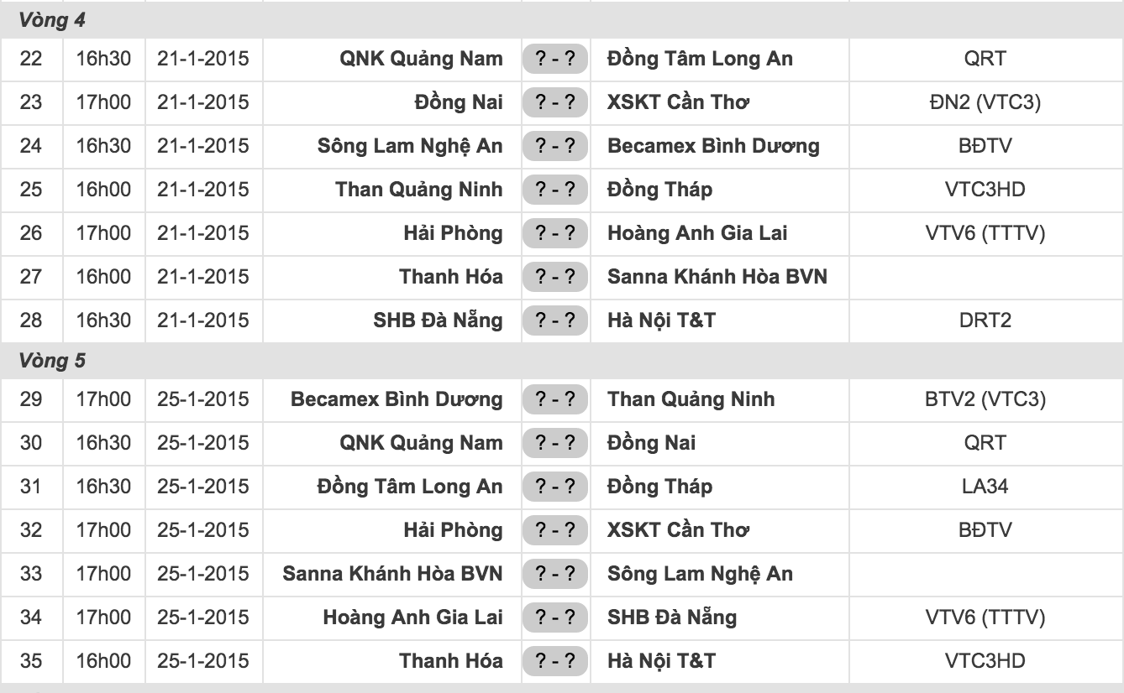
Task: Open the score box for Đồng Nai vs XSKT Cần Thơ
Action: click(554, 102)
